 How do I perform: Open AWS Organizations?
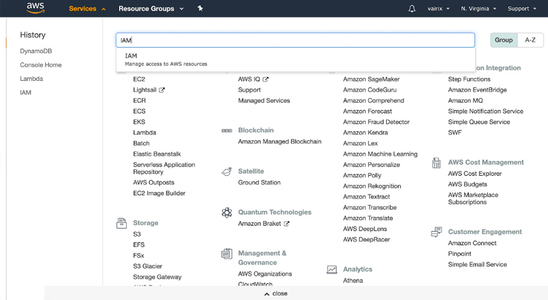pyautogui.click(x=265, y=274)
